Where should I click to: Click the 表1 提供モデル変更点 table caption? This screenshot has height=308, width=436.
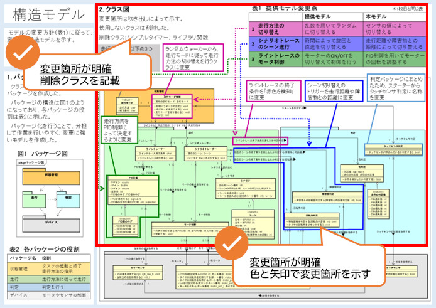pos(284,8)
